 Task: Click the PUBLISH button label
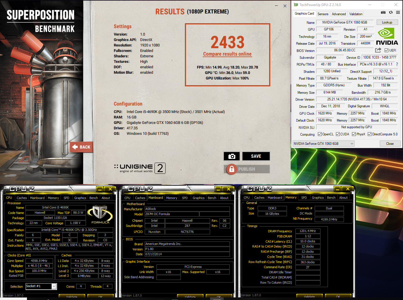pos(247,169)
